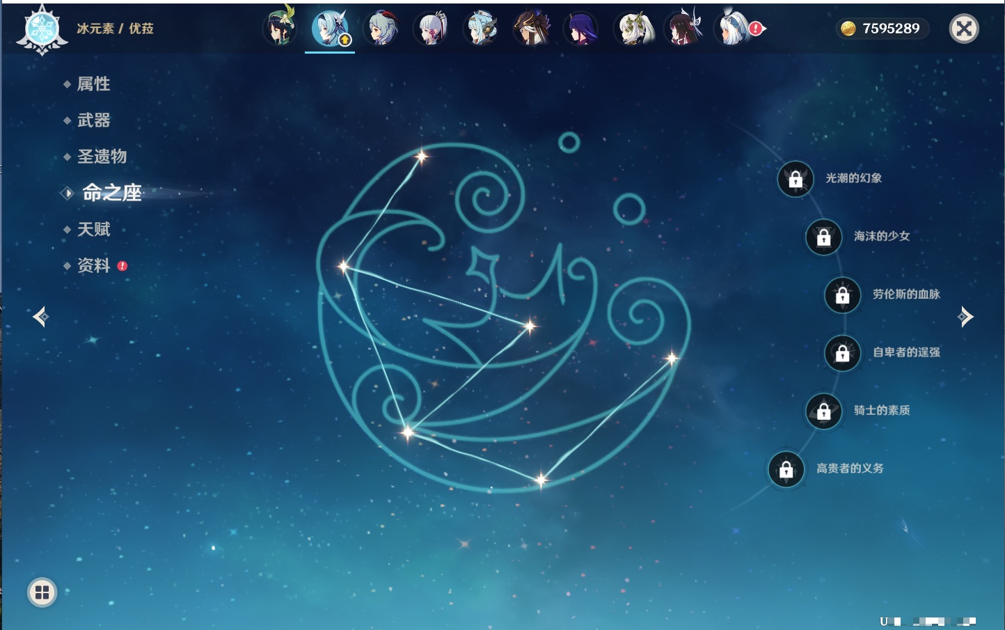Pick the Ayaka portrait with white ponytail

[x=432, y=29]
